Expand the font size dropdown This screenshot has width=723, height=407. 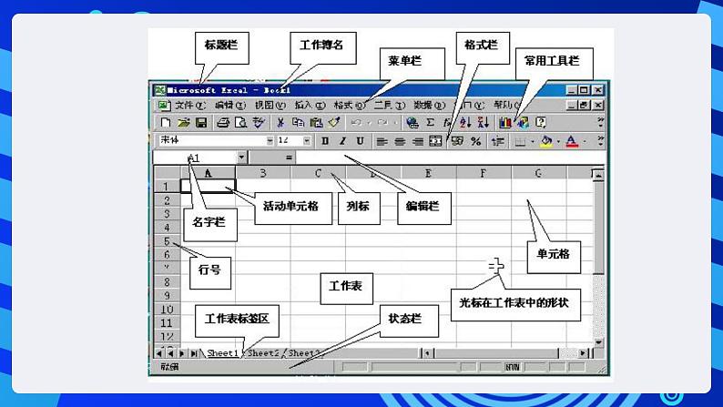click(308, 141)
